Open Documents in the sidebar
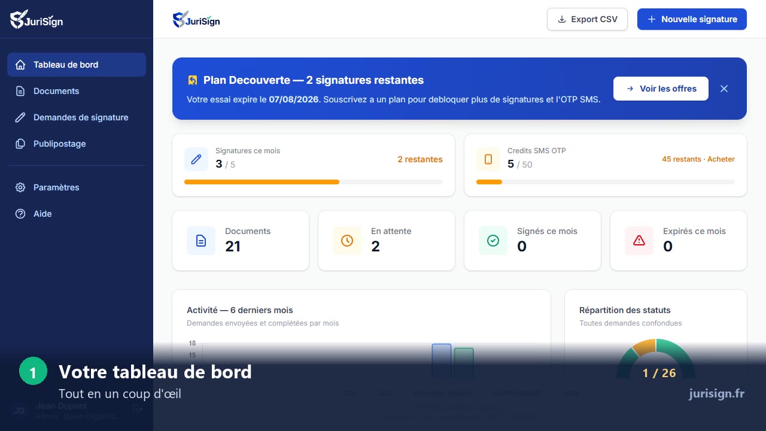Screen dimensions: 766x431 [x=77, y=91]
